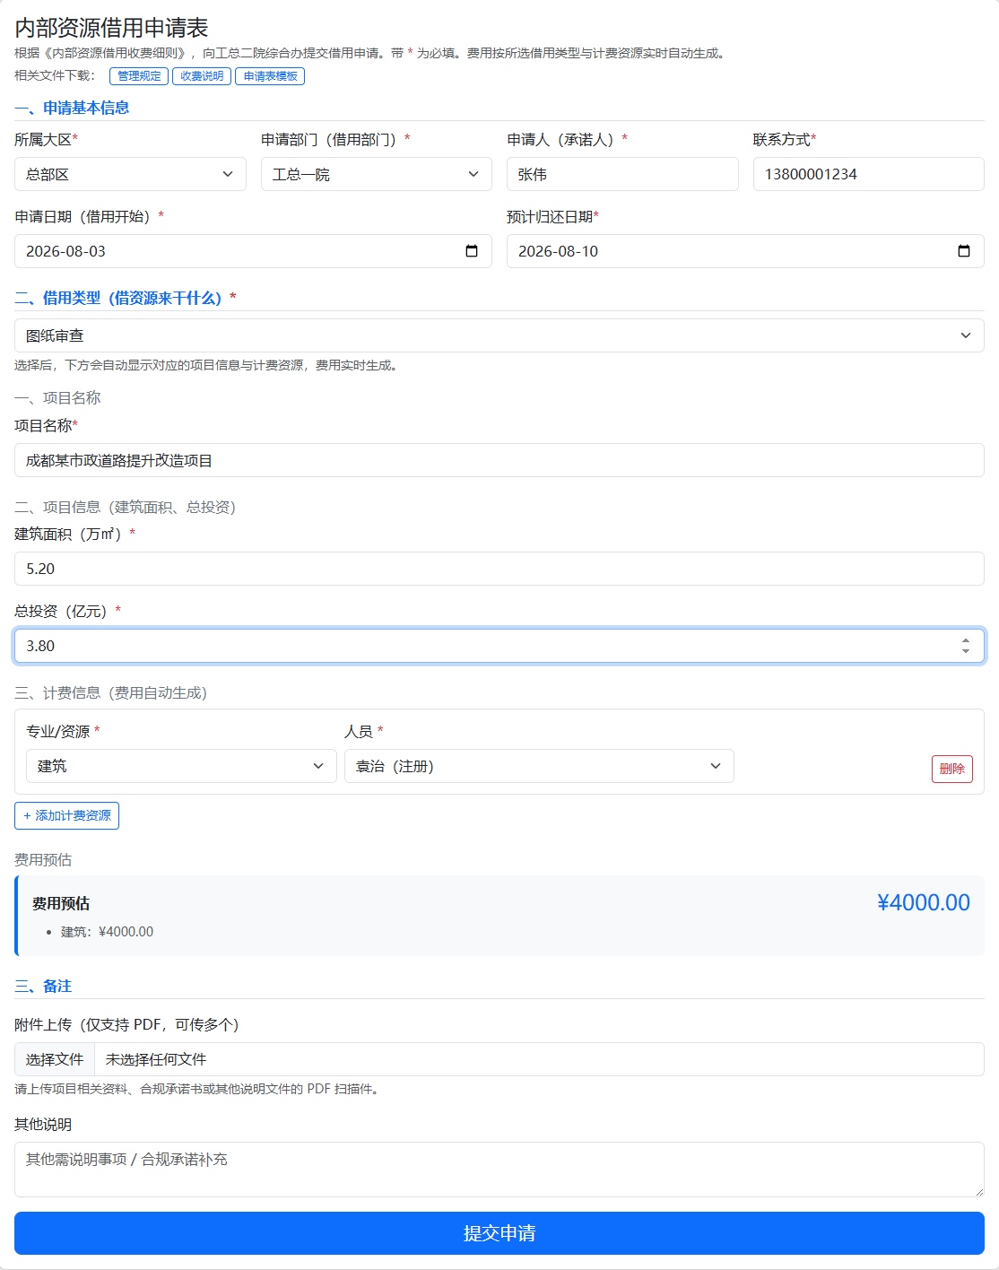Image resolution: width=999 pixels, height=1270 pixels.
Task: Click the 申请日期 field showing 2026-08-03
Action: [253, 251]
